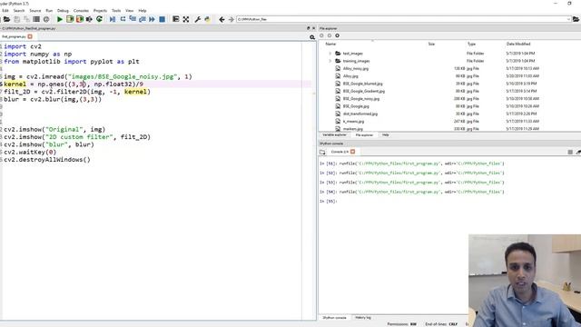Expand the training_images folder
This screenshot has width=581, height=327.
[x=330, y=61]
